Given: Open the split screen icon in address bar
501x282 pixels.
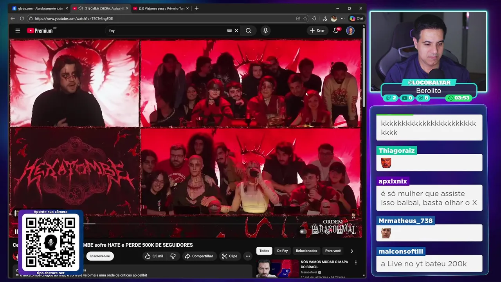Looking at the screenshot, I should click(298, 18).
